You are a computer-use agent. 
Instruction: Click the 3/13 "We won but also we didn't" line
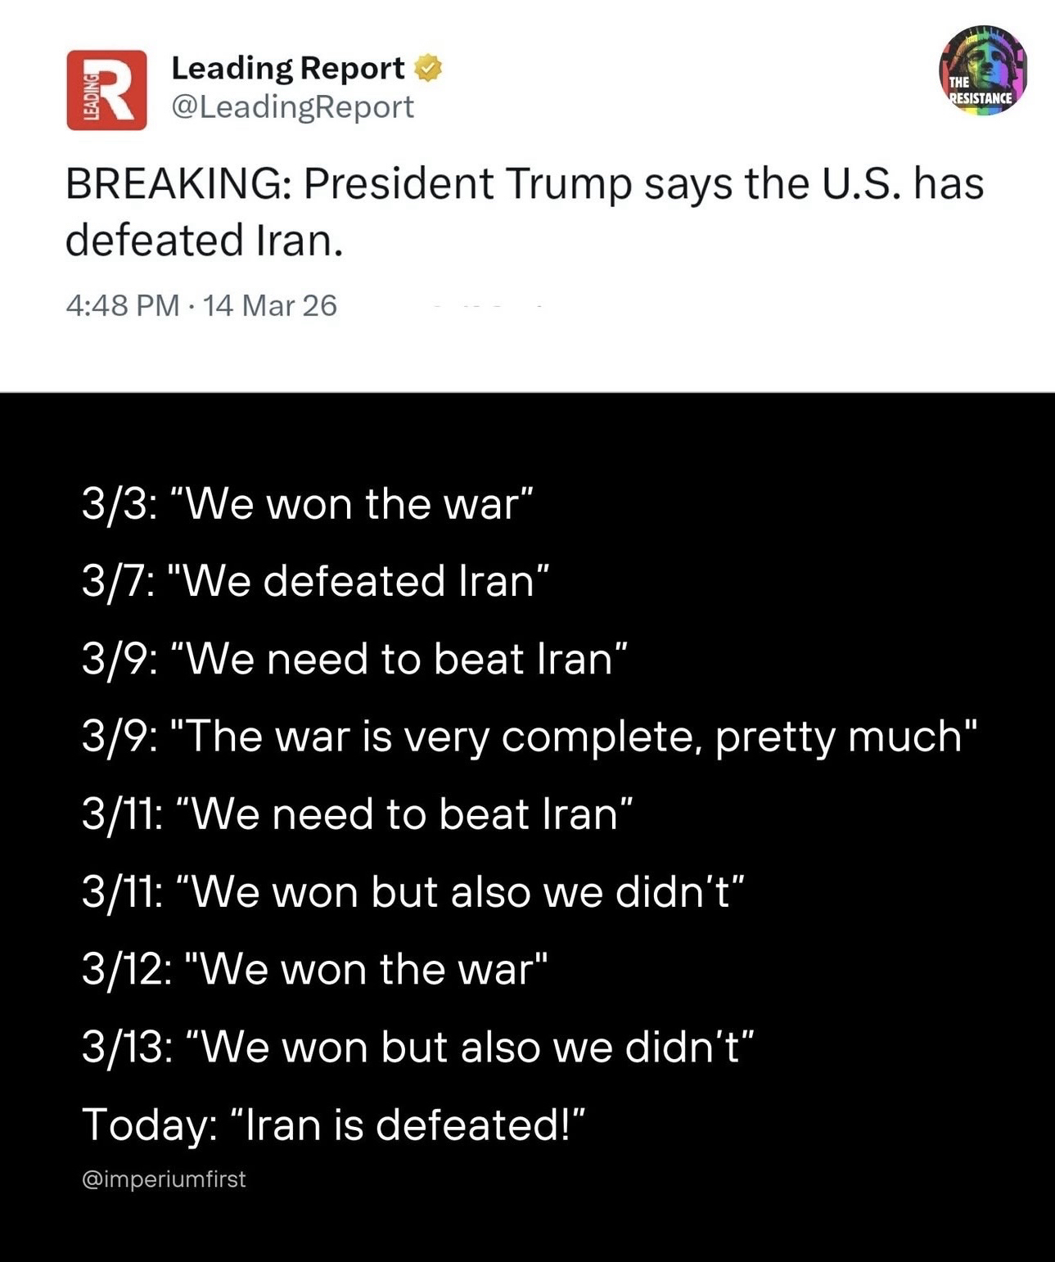(417, 1047)
